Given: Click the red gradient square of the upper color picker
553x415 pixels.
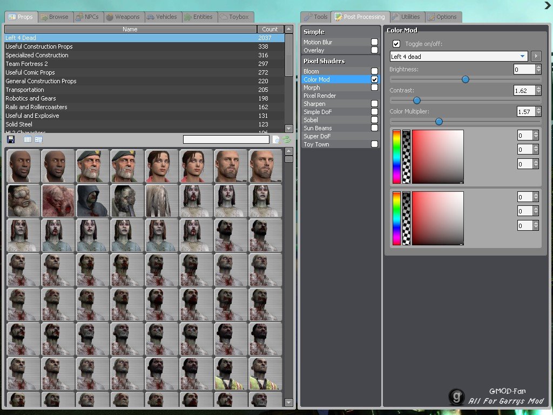Looking at the screenshot, I should coord(438,157).
